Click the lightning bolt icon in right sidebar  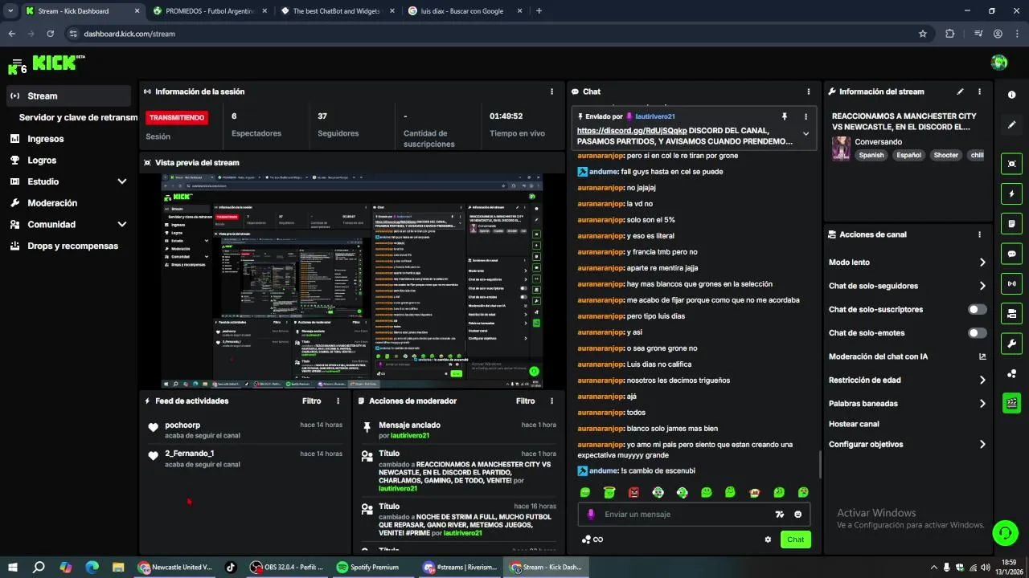coord(1011,193)
